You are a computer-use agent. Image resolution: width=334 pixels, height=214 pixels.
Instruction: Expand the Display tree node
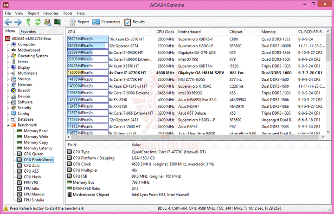[8, 68]
